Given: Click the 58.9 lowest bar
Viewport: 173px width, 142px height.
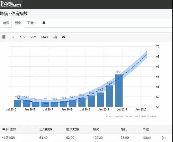Looking at the screenshot, I should [54, 104].
